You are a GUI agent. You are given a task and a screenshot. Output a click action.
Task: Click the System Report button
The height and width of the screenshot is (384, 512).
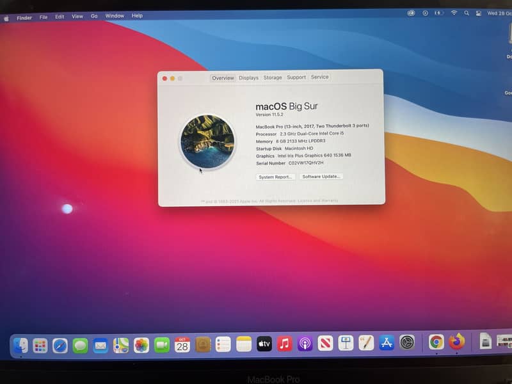(275, 177)
